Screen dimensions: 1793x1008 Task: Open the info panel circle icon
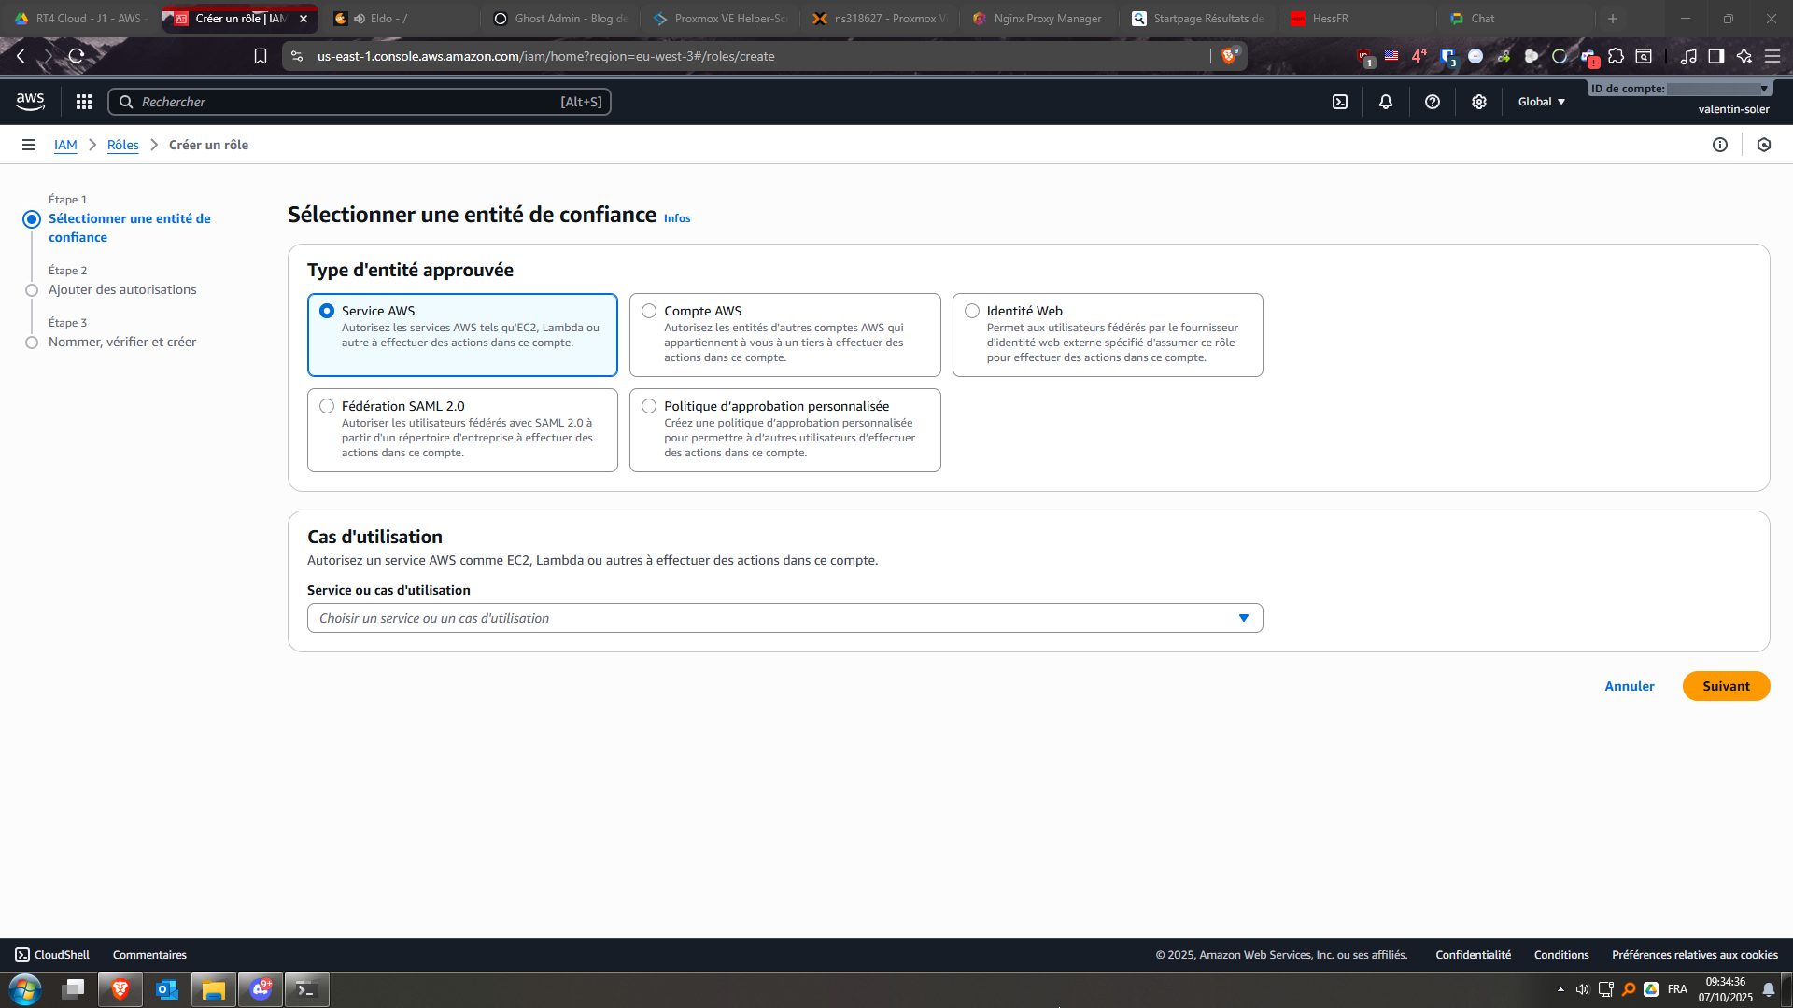tap(1720, 145)
